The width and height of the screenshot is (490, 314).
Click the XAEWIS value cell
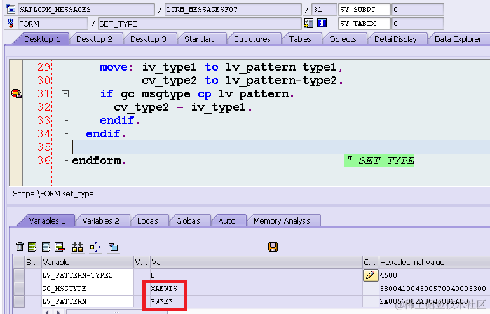256,289
